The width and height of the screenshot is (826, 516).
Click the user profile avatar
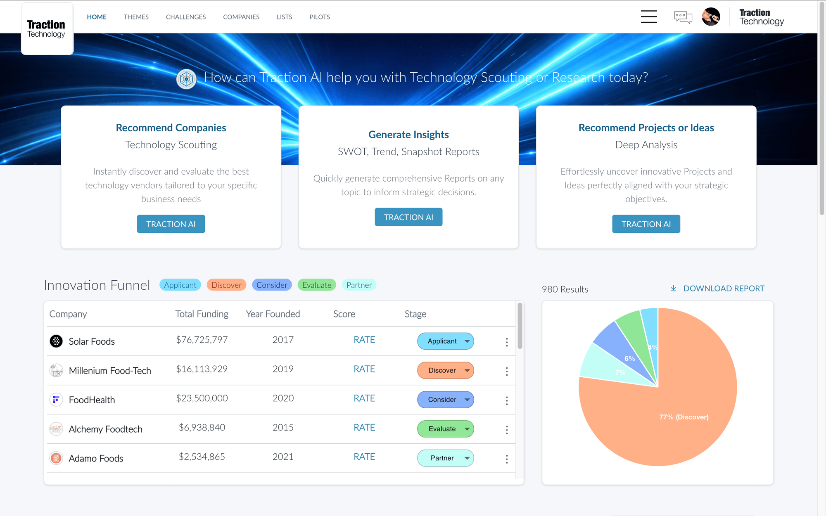pos(711,17)
